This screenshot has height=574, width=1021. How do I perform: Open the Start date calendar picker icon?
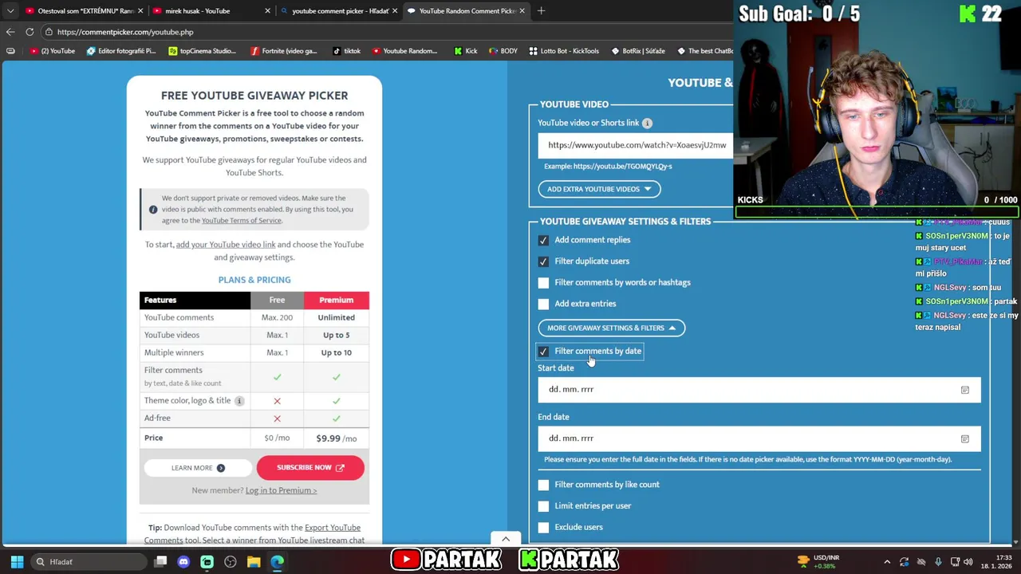[x=964, y=390]
